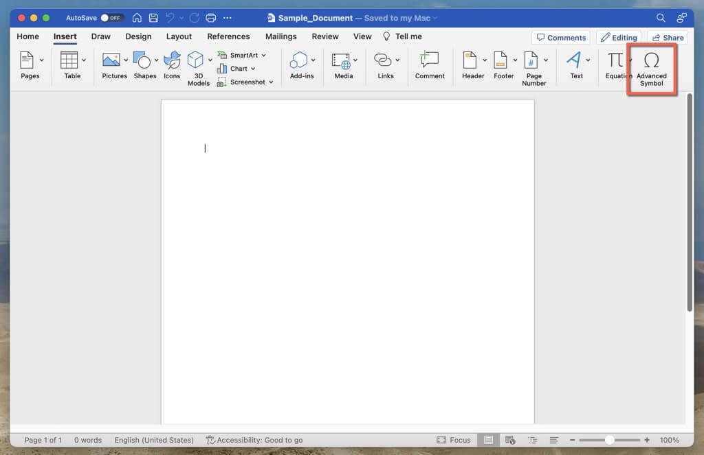
Task: Switch to Web Layout view
Action: (510, 440)
